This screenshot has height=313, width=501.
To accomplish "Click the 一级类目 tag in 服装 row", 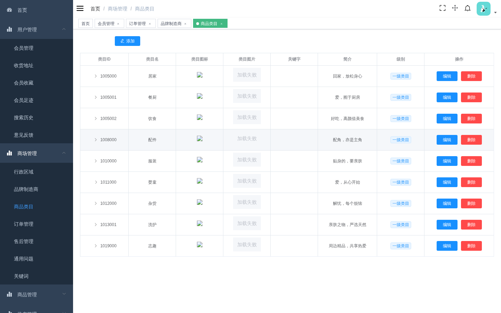I will click(401, 161).
